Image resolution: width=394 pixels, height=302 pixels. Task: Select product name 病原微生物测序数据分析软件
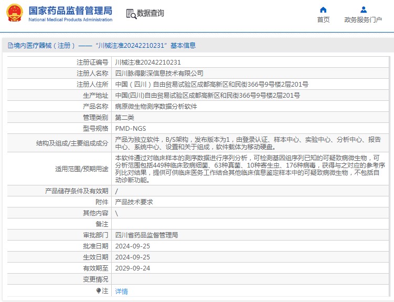[x=156, y=107]
